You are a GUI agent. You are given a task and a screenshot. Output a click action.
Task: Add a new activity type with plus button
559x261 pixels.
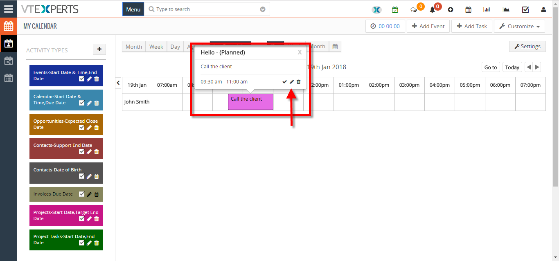[99, 49]
